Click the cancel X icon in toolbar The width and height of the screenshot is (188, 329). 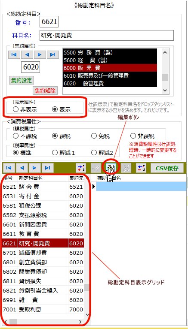click(x=126, y=168)
